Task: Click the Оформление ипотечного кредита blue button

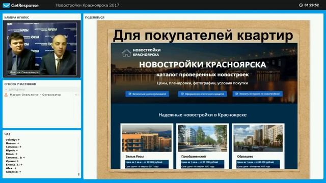Action: [202, 94]
